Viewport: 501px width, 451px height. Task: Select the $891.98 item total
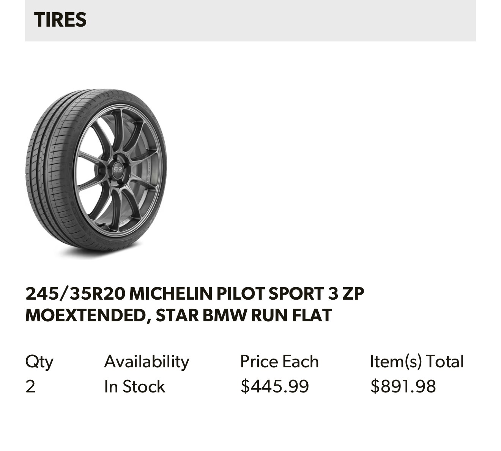pyautogui.click(x=403, y=386)
